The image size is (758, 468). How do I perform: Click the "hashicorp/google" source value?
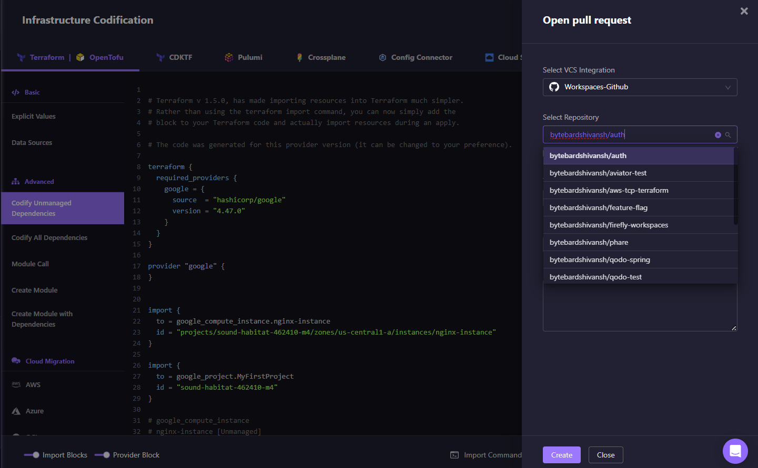click(x=249, y=200)
